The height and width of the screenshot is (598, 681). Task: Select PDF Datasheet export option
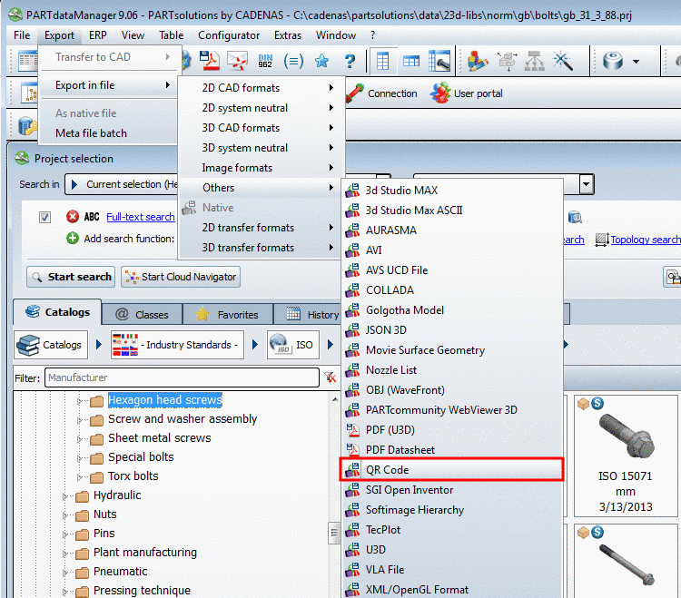[451, 449]
